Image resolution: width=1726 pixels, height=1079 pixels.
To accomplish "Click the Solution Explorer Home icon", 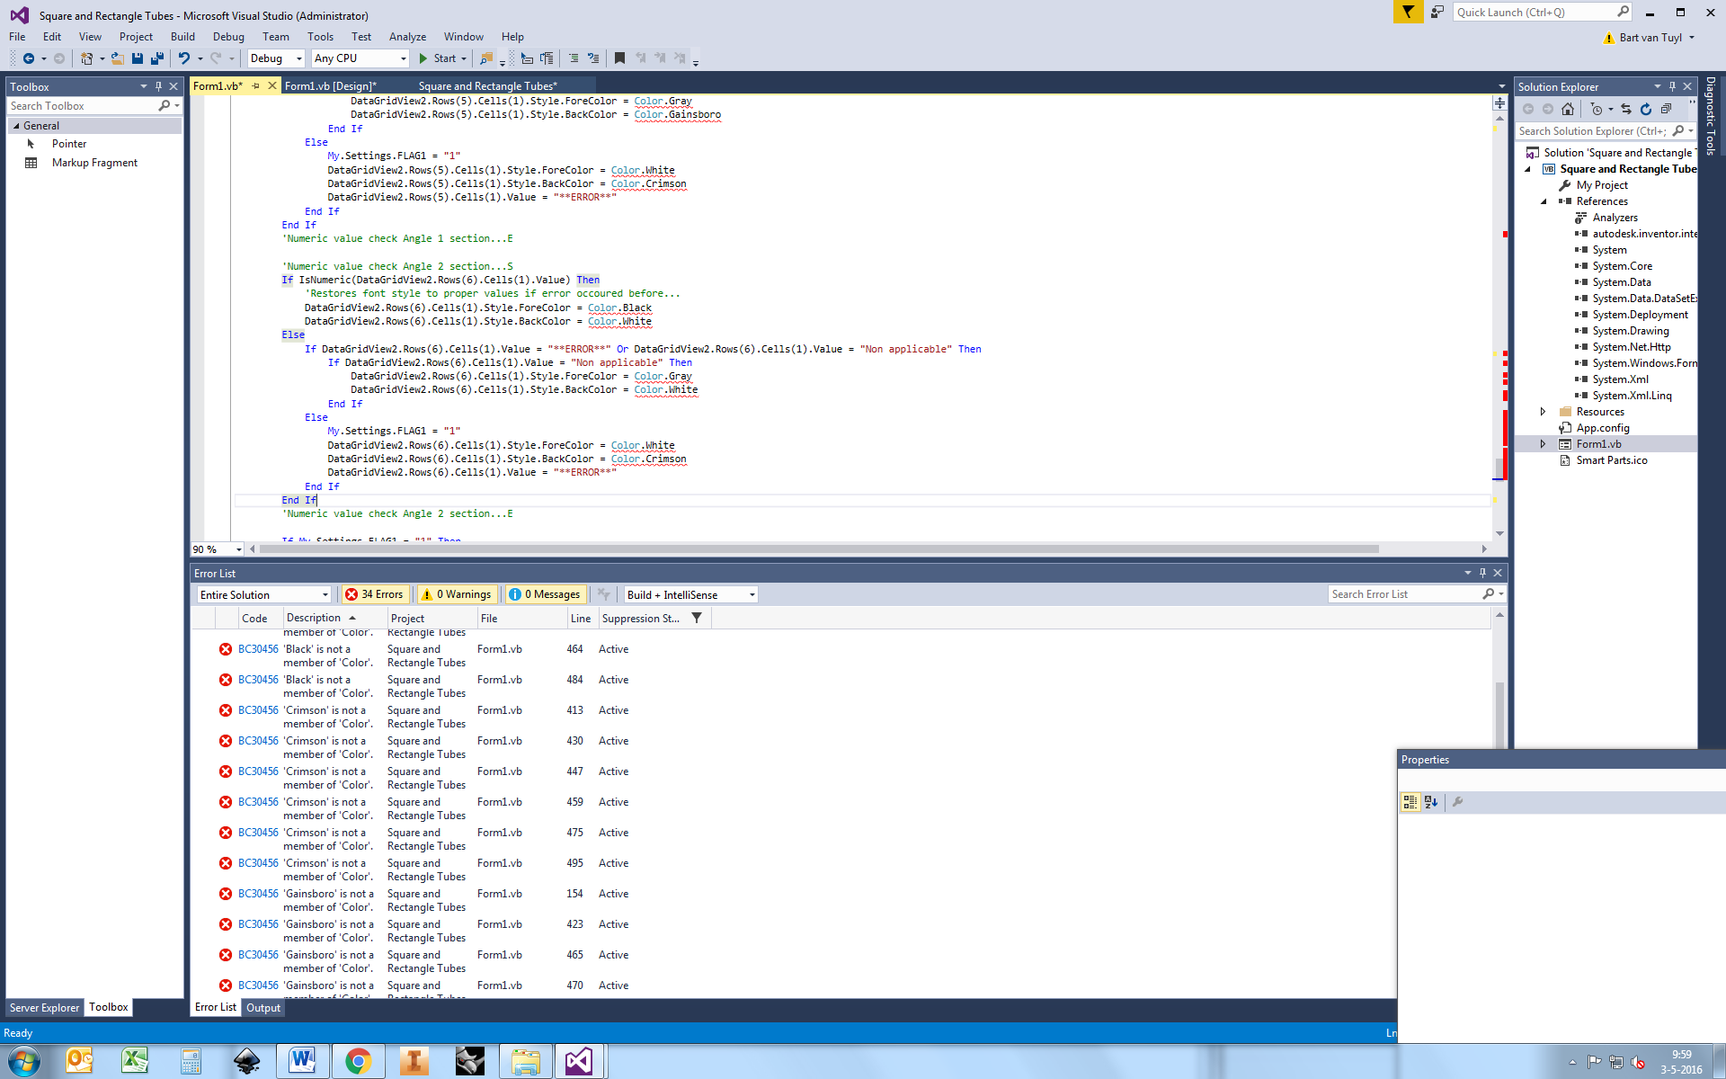I will coord(1567,109).
